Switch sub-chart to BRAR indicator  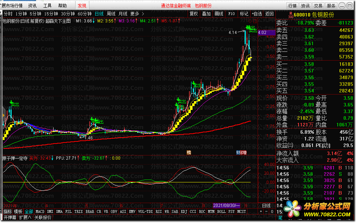90,211
